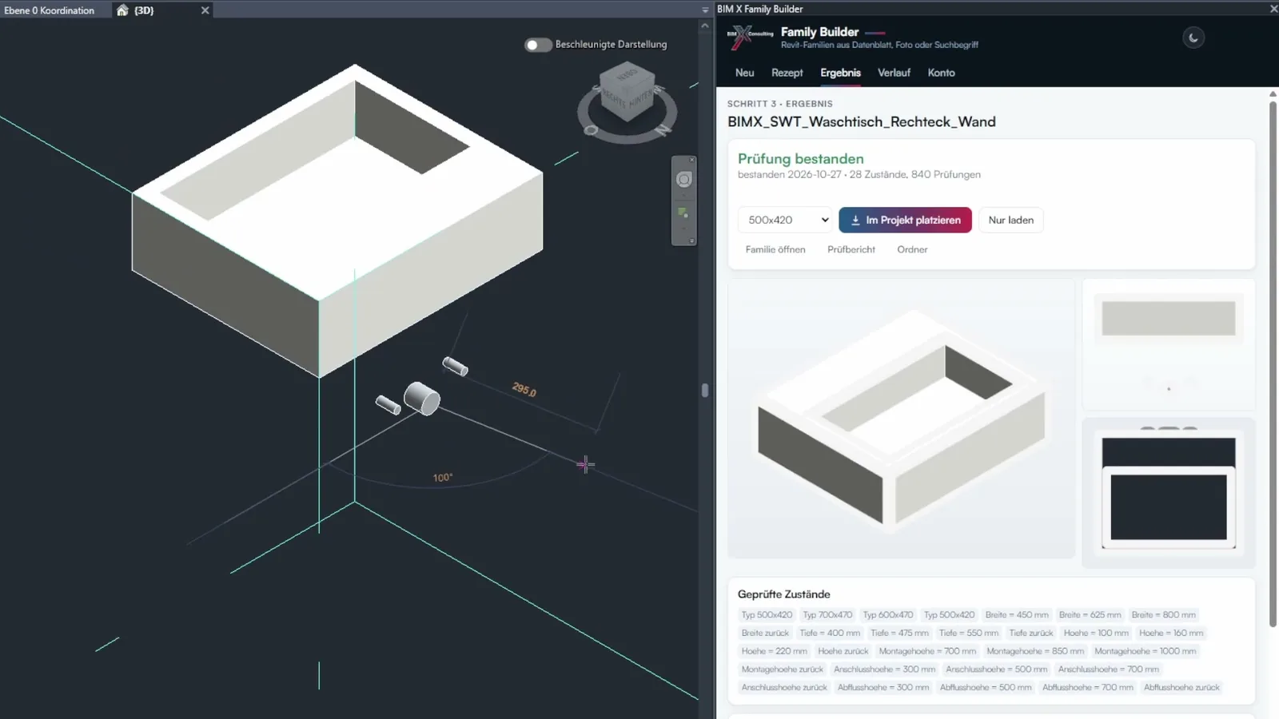The image size is (1279, 719).
Task: Click the home icon on {3D} tab
Action: pos(122,10)
